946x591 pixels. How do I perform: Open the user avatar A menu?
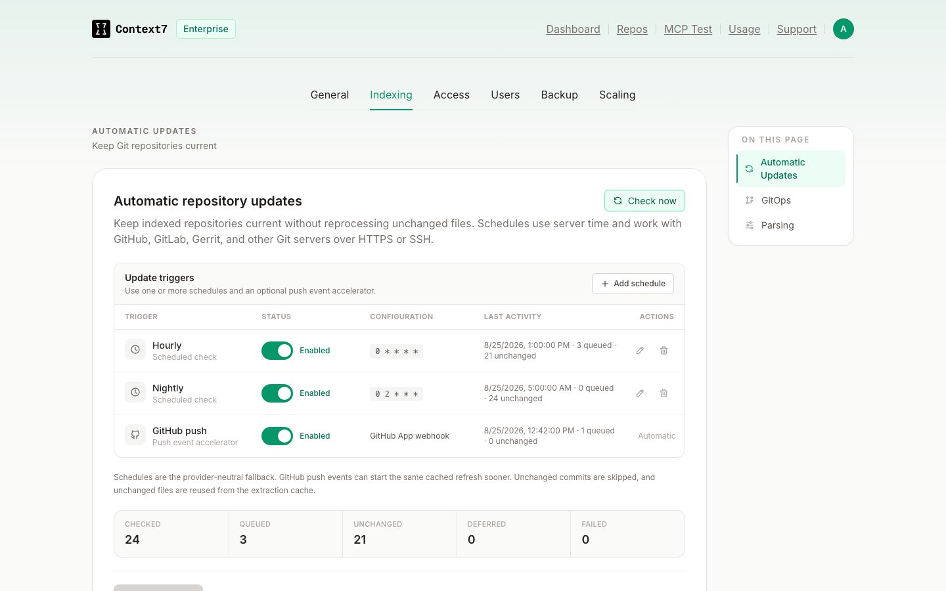click(844, 29)
